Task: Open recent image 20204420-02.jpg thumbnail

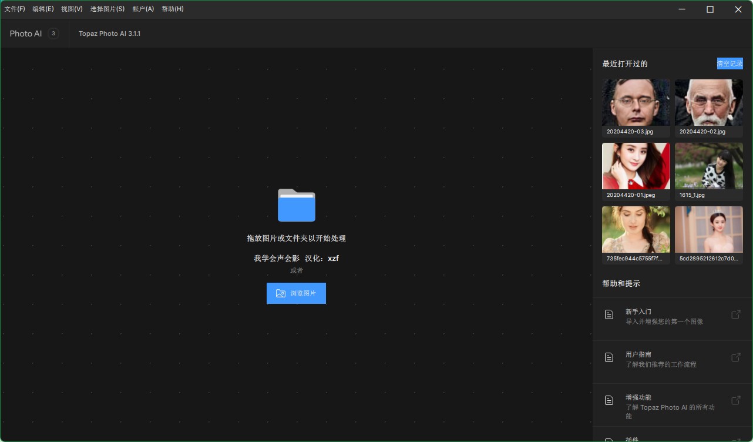Action: coord(709,102)
